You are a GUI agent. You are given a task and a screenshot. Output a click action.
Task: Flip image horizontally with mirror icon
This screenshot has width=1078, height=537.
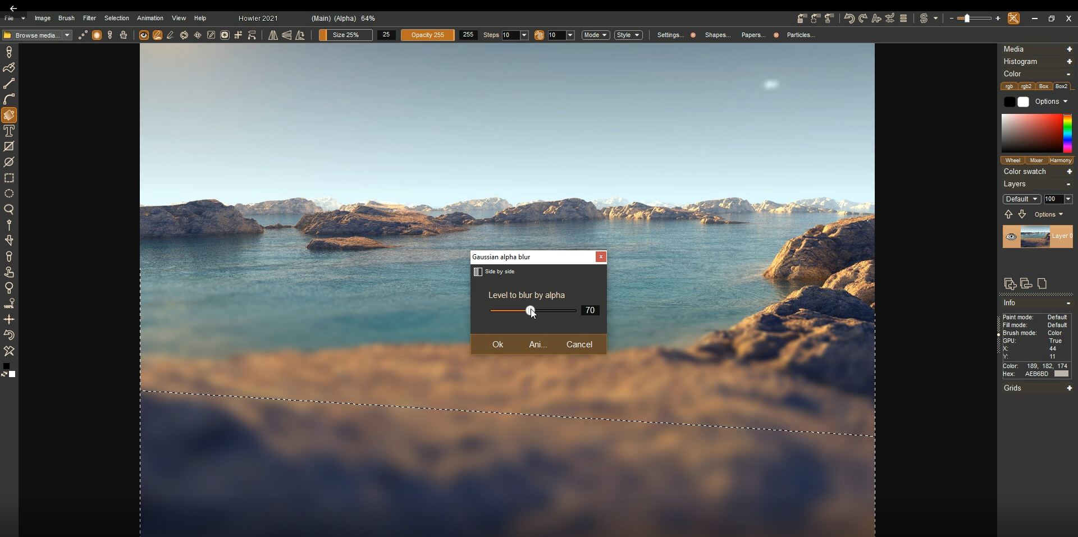[273, 35]
